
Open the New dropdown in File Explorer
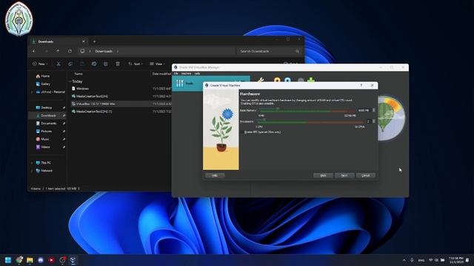point(40,64)
